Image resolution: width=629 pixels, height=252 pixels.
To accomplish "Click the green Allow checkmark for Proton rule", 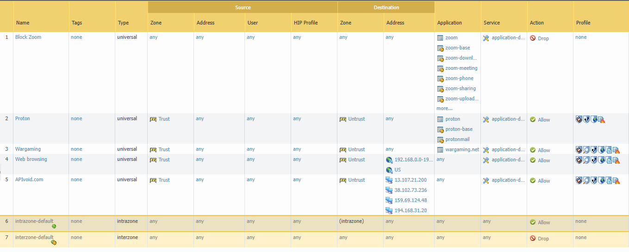I will coord(533,119).
